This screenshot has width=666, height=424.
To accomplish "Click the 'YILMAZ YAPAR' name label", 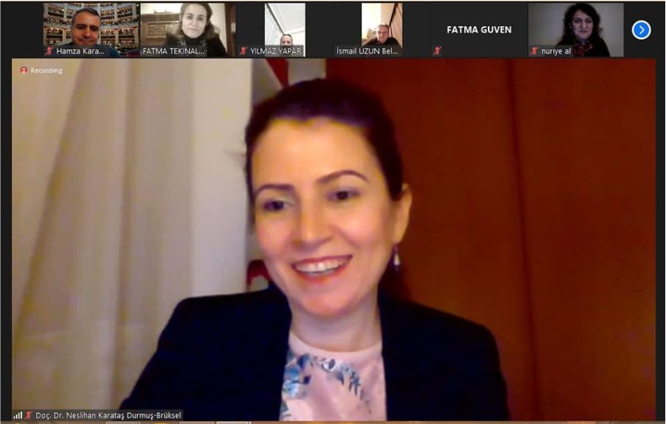I will tap(276, 51).
